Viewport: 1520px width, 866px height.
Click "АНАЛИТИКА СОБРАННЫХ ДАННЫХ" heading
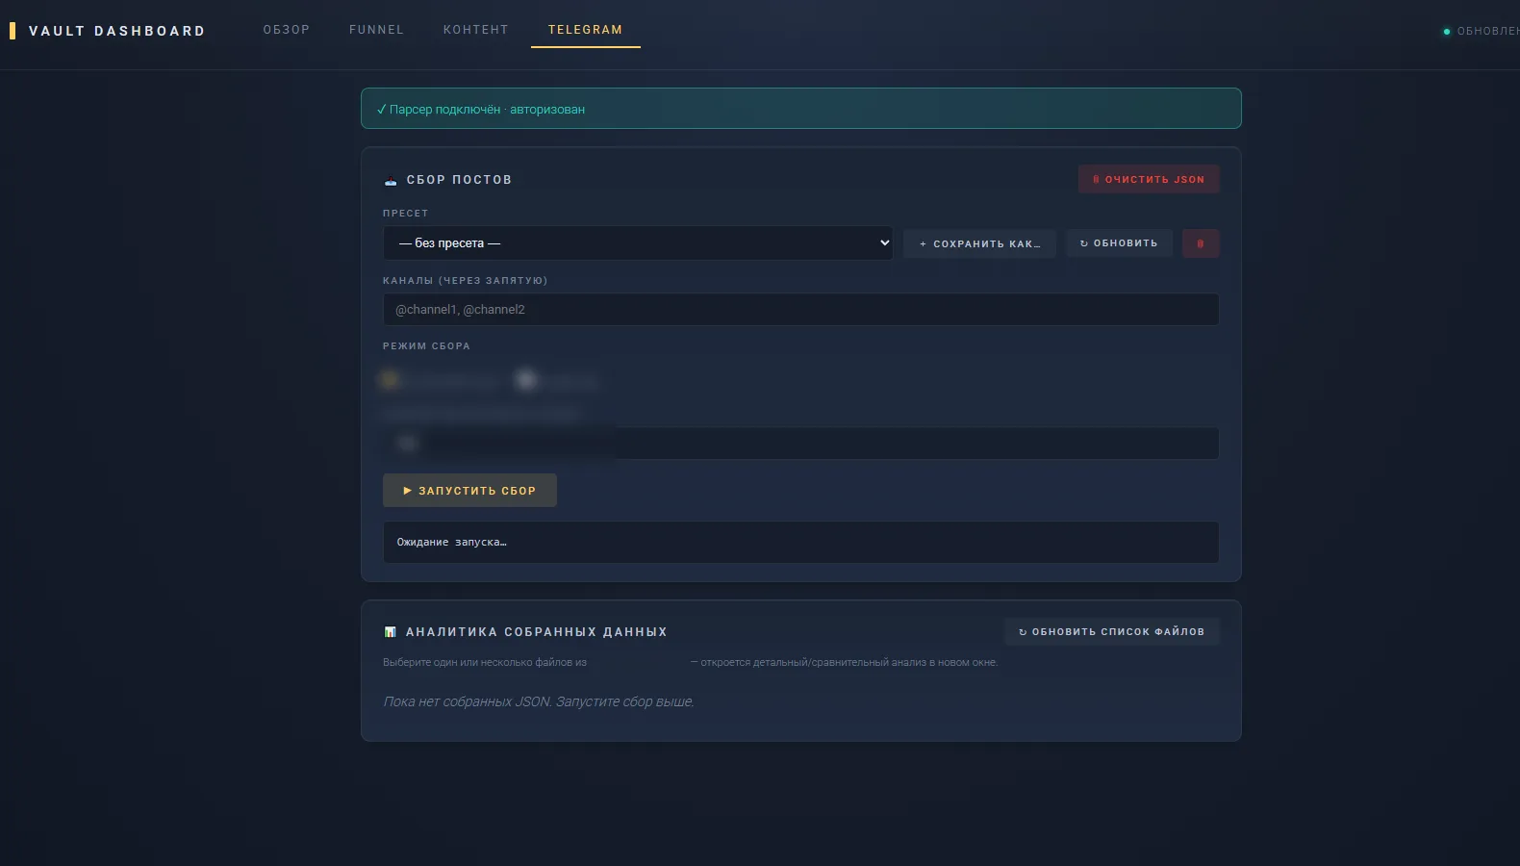[536, 632]
